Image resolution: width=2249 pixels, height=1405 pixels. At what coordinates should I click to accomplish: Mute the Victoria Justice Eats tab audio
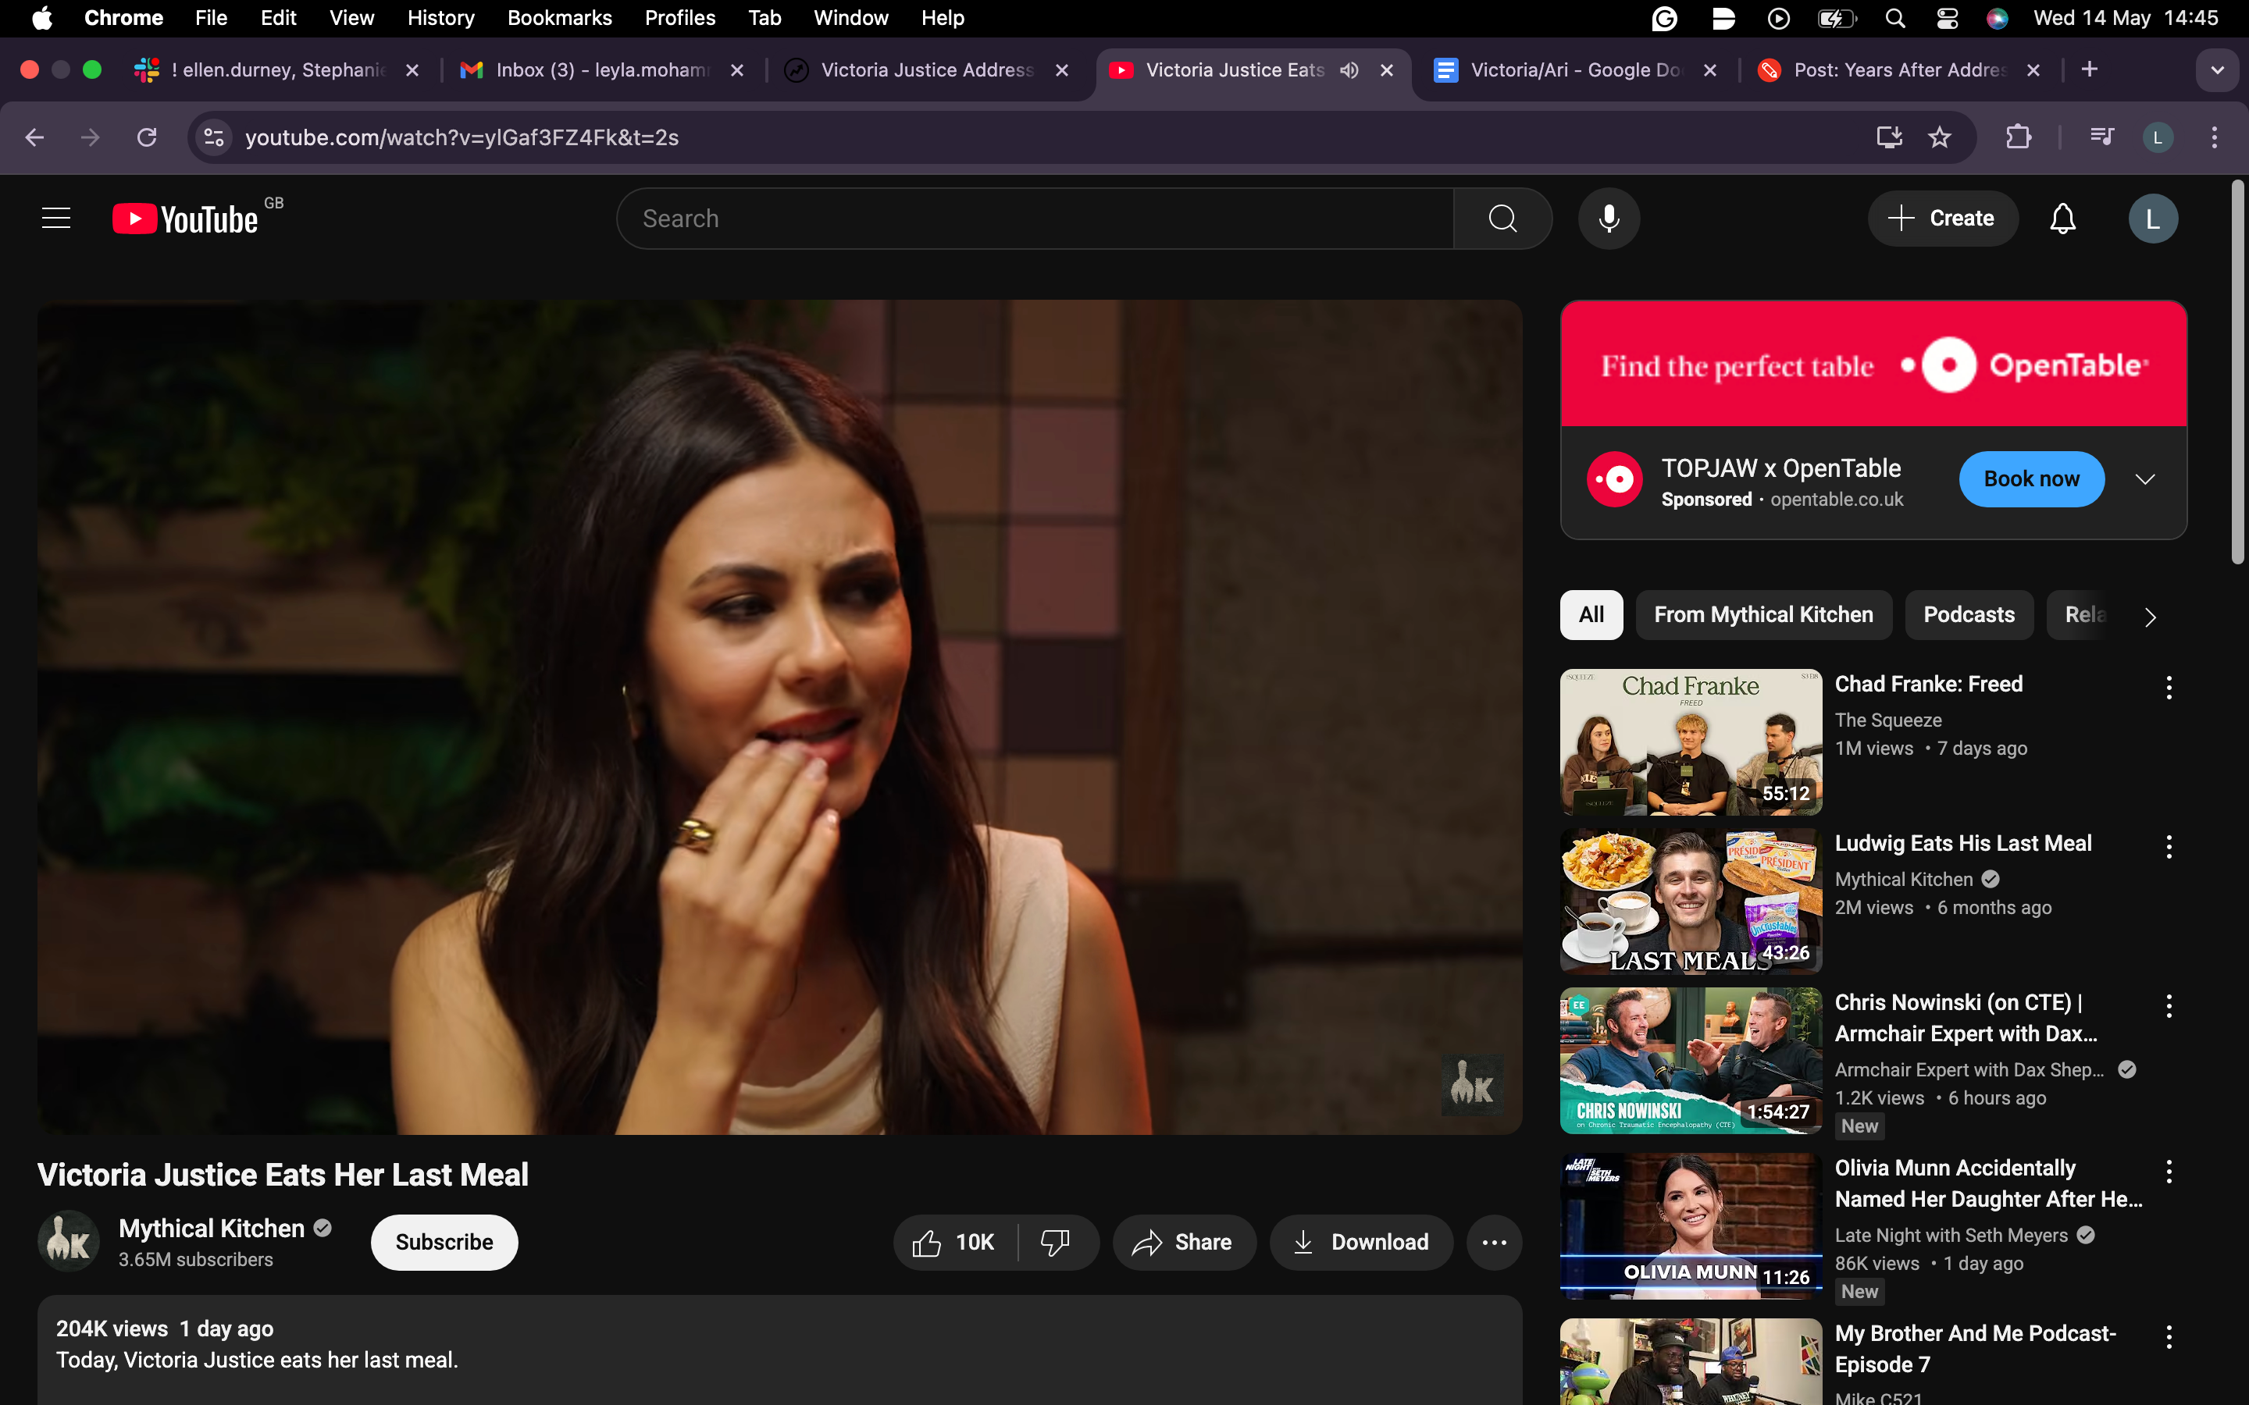tap(1349, 69)
